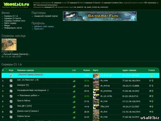Open the Форум menu link
Viewport: 161px width, 121px height.
[x=7, y=25]
